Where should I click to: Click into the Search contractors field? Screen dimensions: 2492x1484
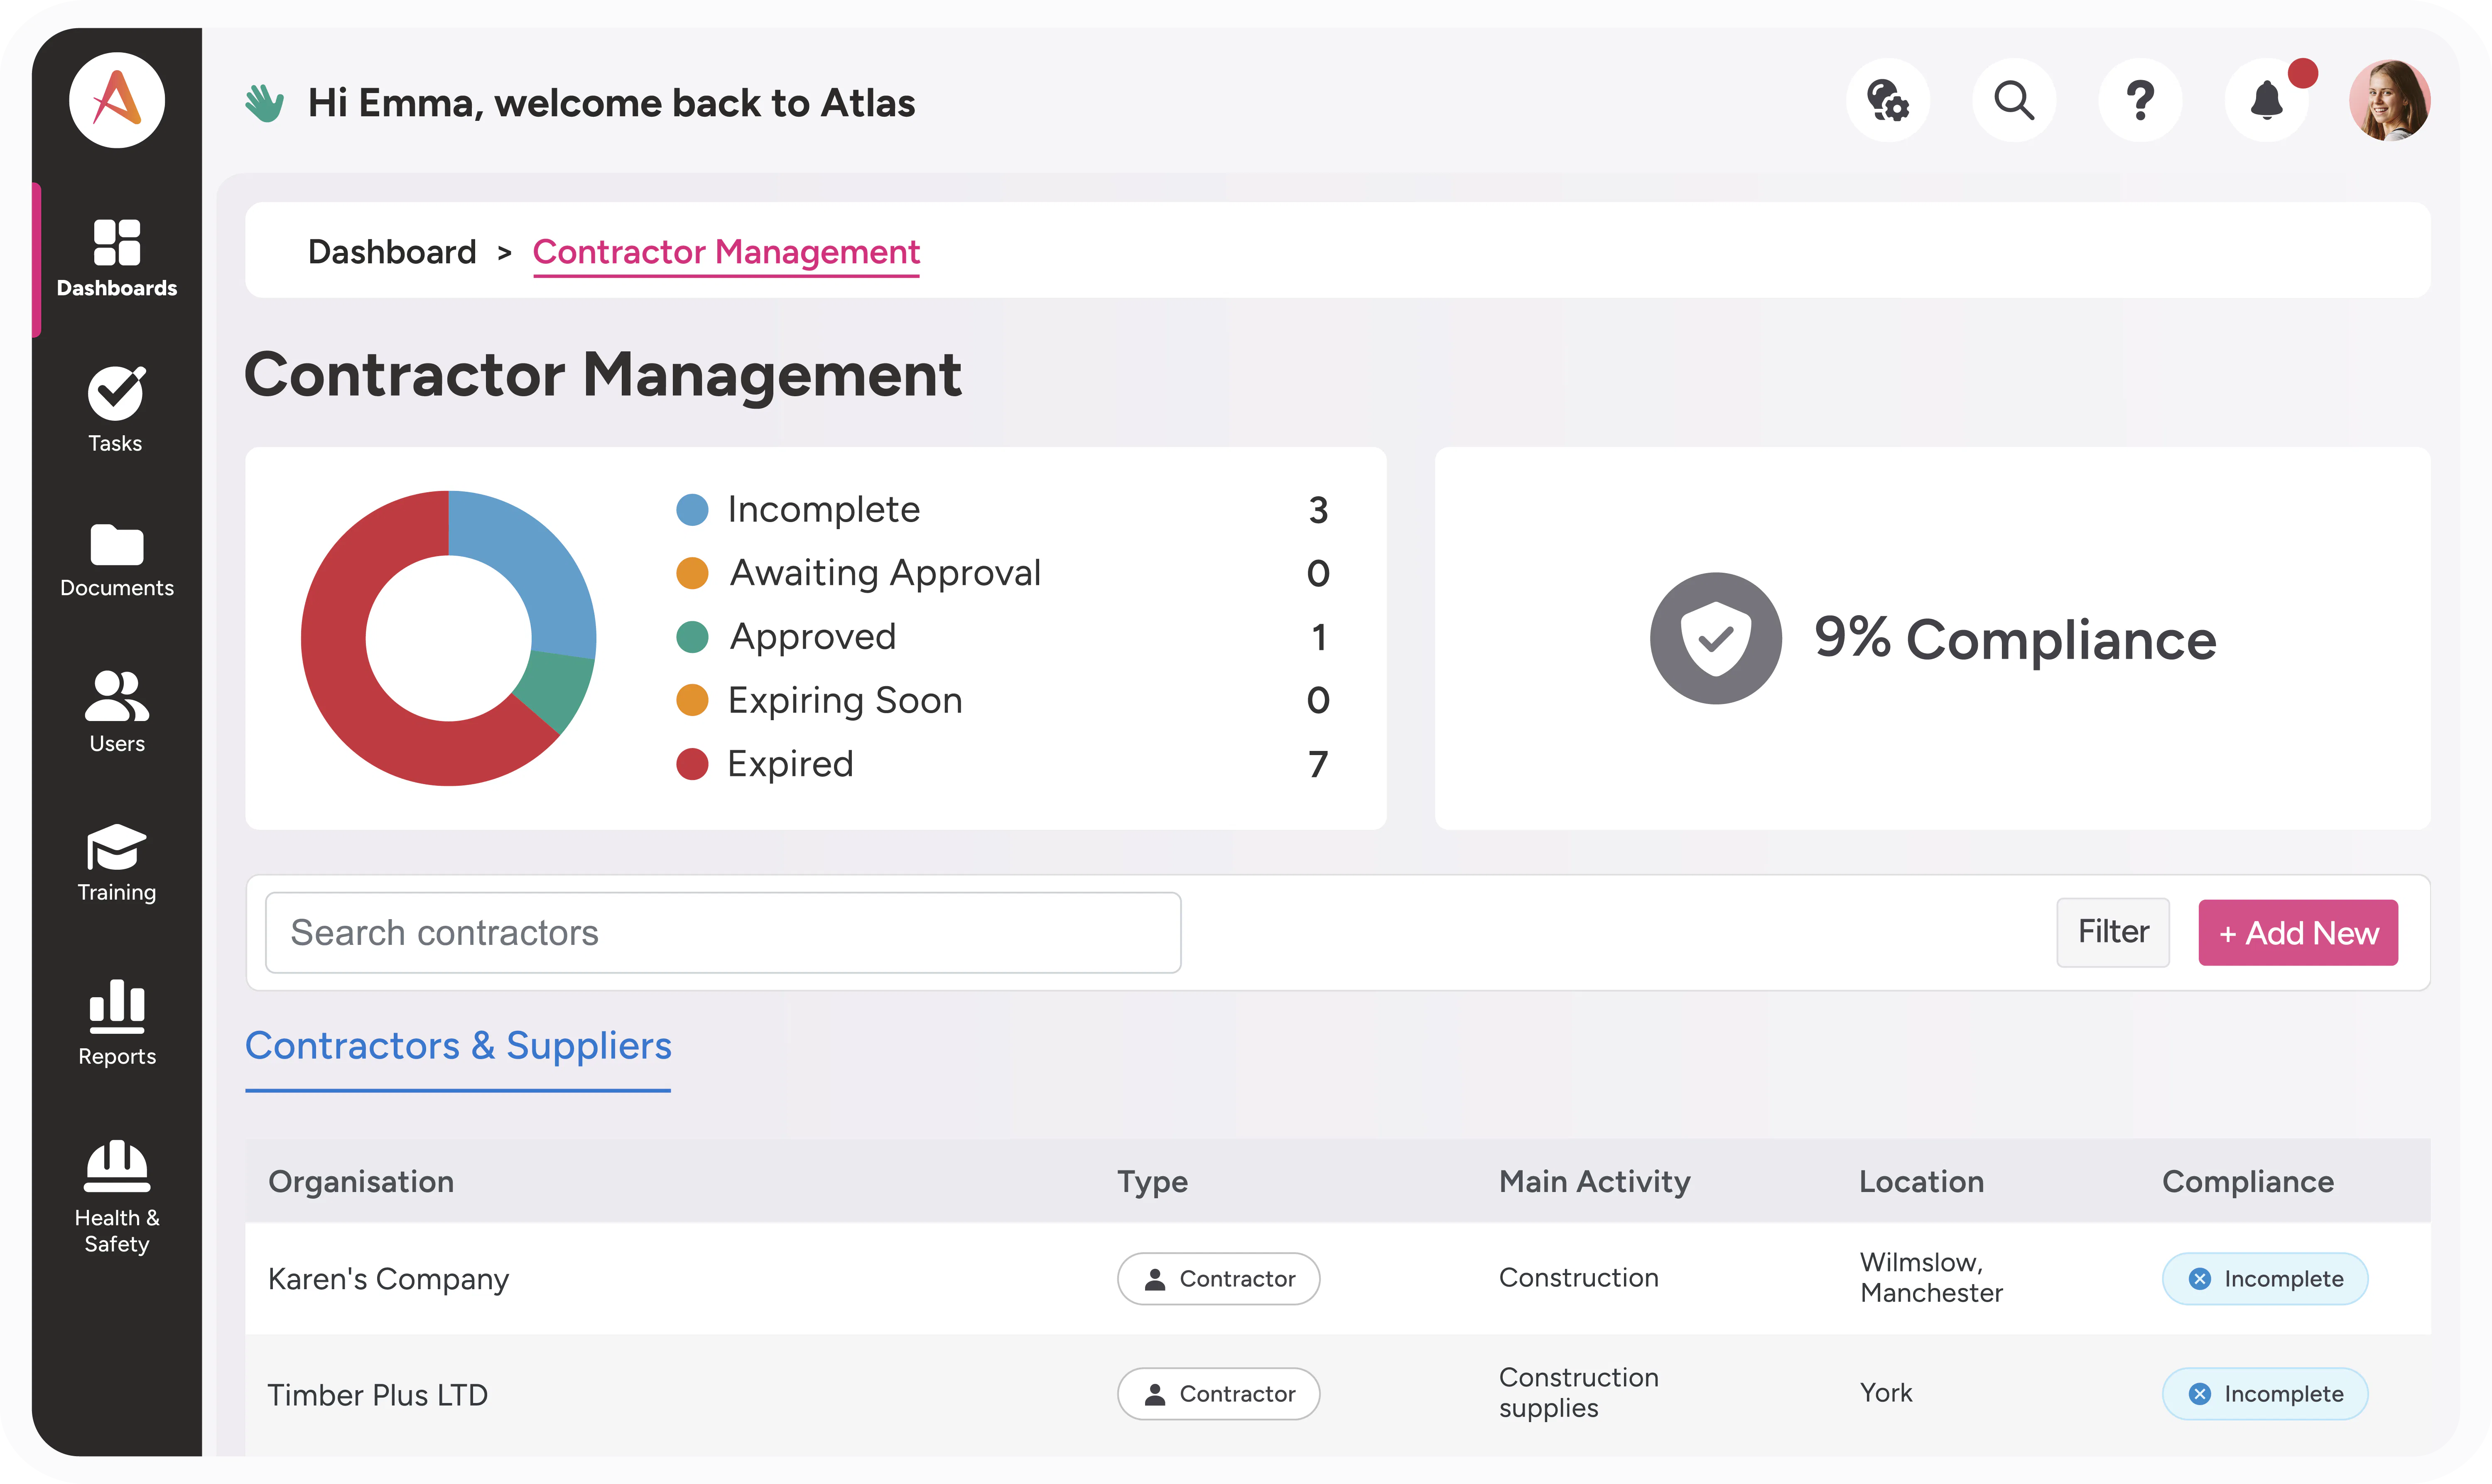723,932
